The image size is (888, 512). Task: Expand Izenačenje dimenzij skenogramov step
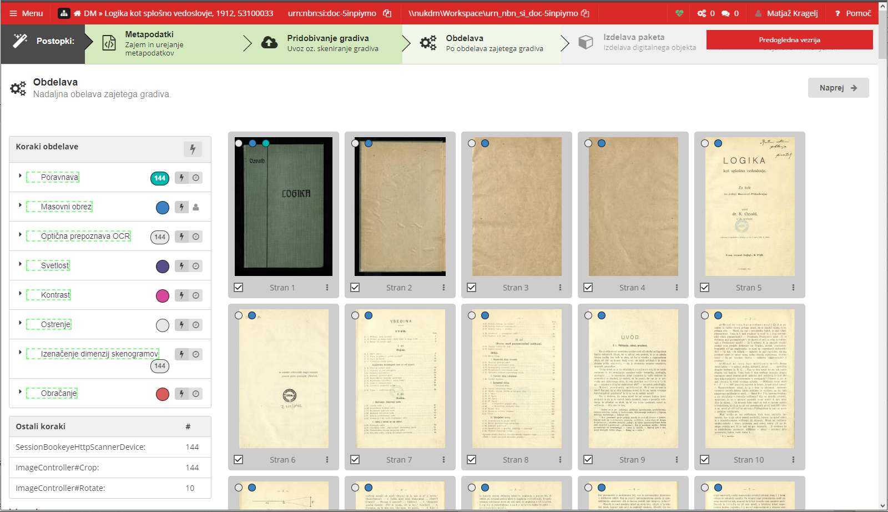(20, 352)
